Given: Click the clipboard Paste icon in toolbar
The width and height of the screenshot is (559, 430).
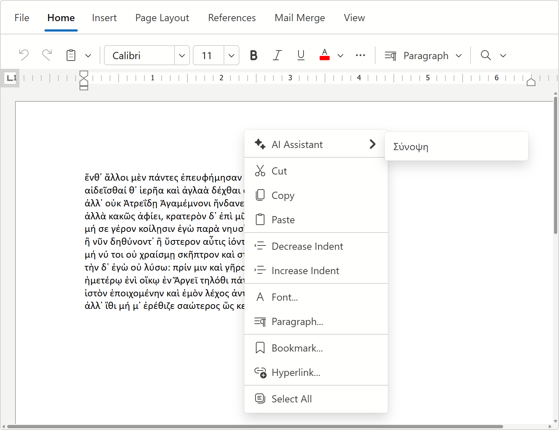Looking at the screenshot, I should pos(71,55).
